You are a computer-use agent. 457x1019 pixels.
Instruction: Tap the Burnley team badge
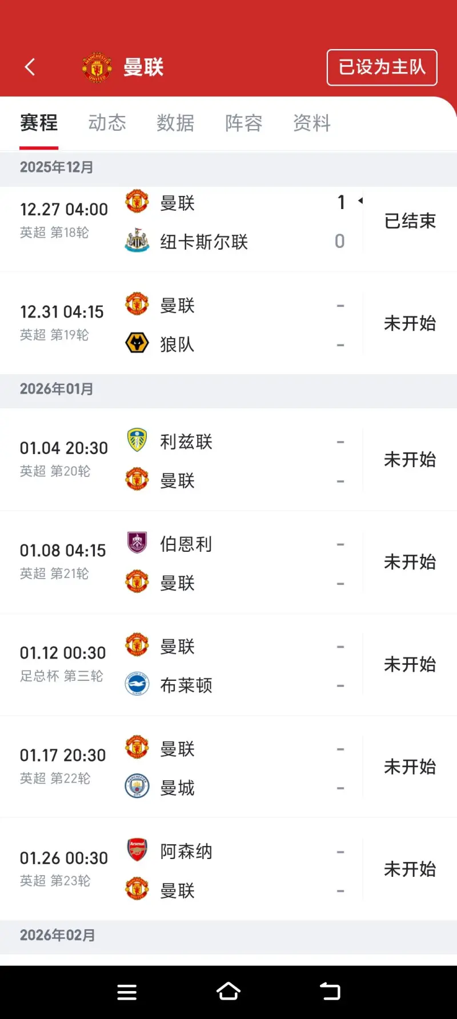pos(137,543)
